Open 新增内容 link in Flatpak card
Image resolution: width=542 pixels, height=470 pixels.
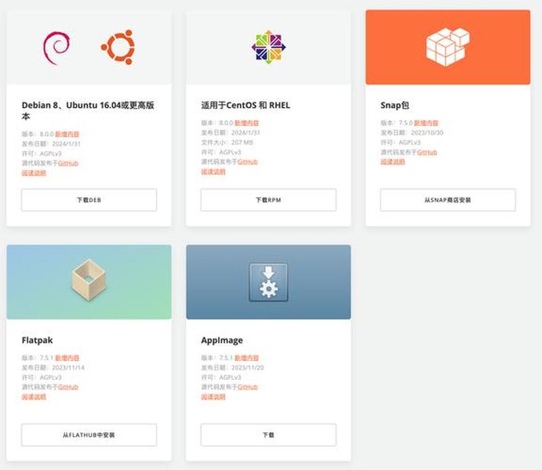(x=67, y=358)
